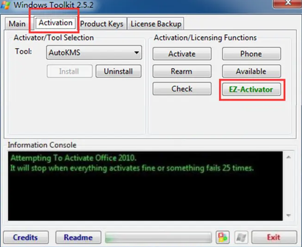Click the progress bar at bottom
This screenshot has height=247, width=302.
(x=158, y=237)
